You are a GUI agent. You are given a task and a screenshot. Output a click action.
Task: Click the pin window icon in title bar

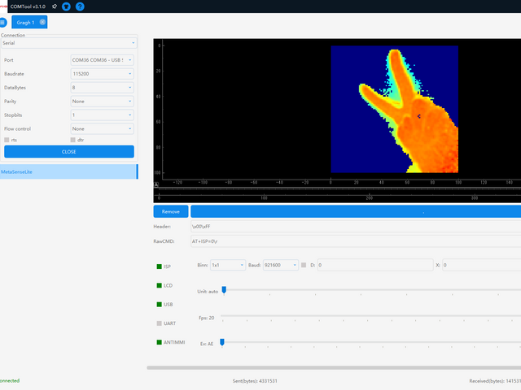[54, 6]
